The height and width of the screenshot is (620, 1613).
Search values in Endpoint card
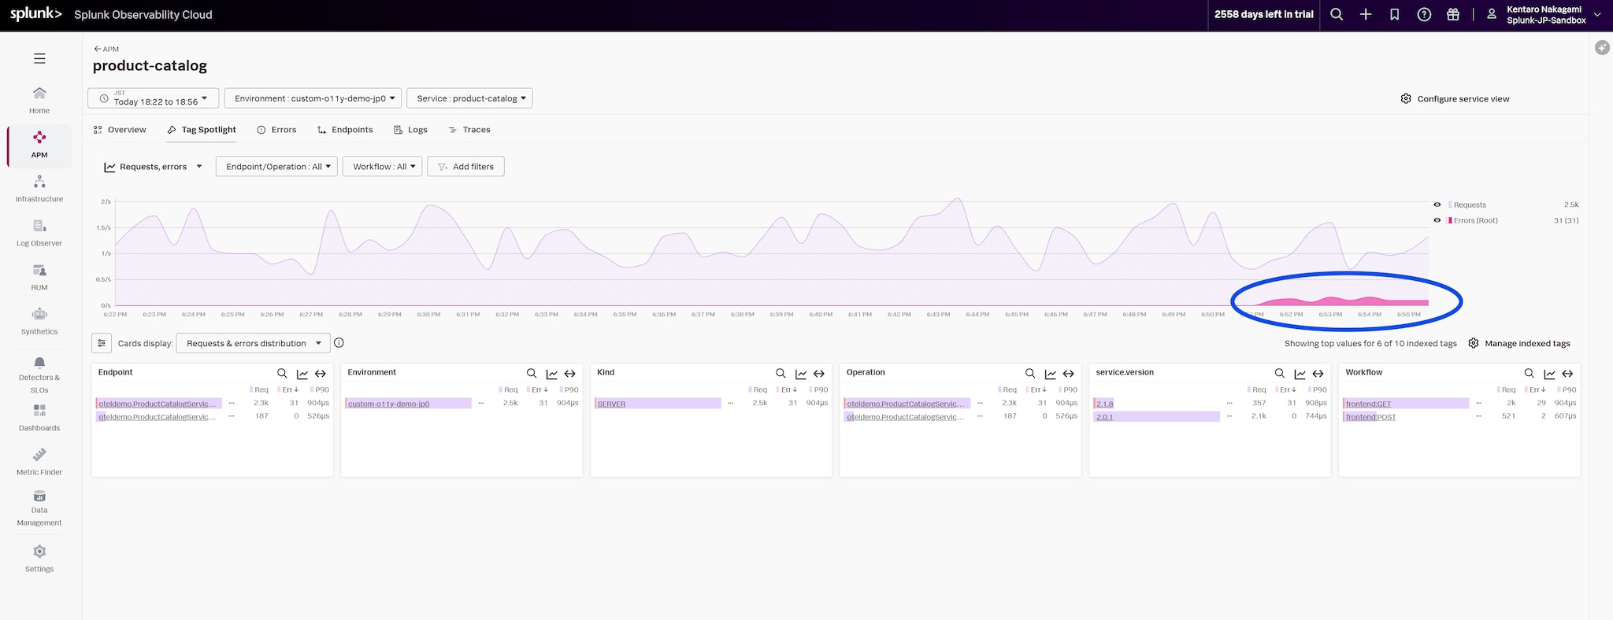click(282, 373)
